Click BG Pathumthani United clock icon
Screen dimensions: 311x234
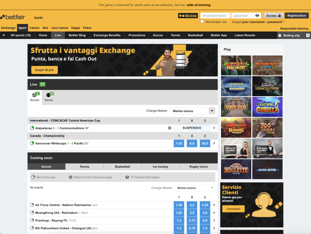(x=32, y=228)
